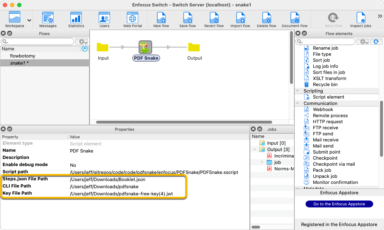Click the Inspect jobs icon
384x230 pixels.
(x=361, y=17)
